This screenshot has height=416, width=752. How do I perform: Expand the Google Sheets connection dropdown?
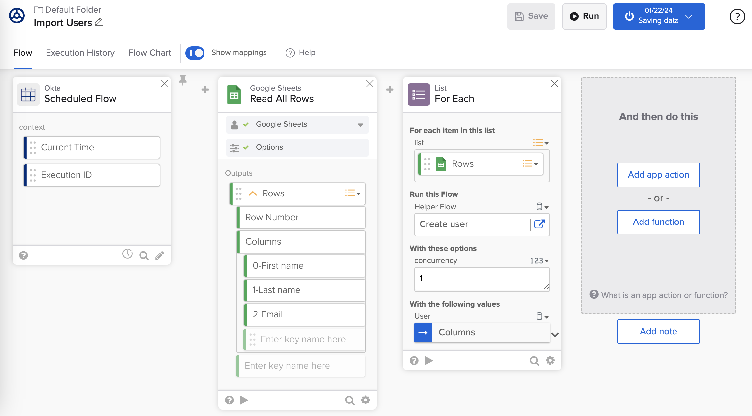[x=360, y=125]
